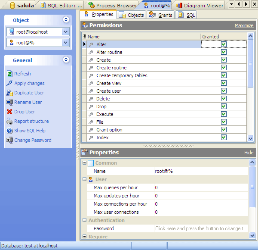Click the key icon beside Execute
The width and height of the screenshot is (258, 250).
pyautogui.click(x=91, y=114)
